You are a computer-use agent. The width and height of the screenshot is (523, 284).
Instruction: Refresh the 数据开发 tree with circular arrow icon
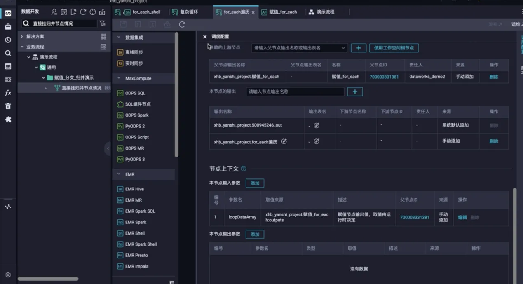tap(83, 12)
